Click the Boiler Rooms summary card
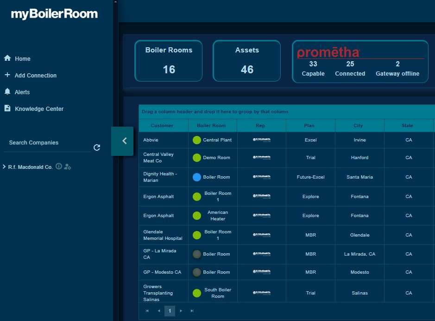This screenshot has width=435, height=321. [x=169, y=61]
